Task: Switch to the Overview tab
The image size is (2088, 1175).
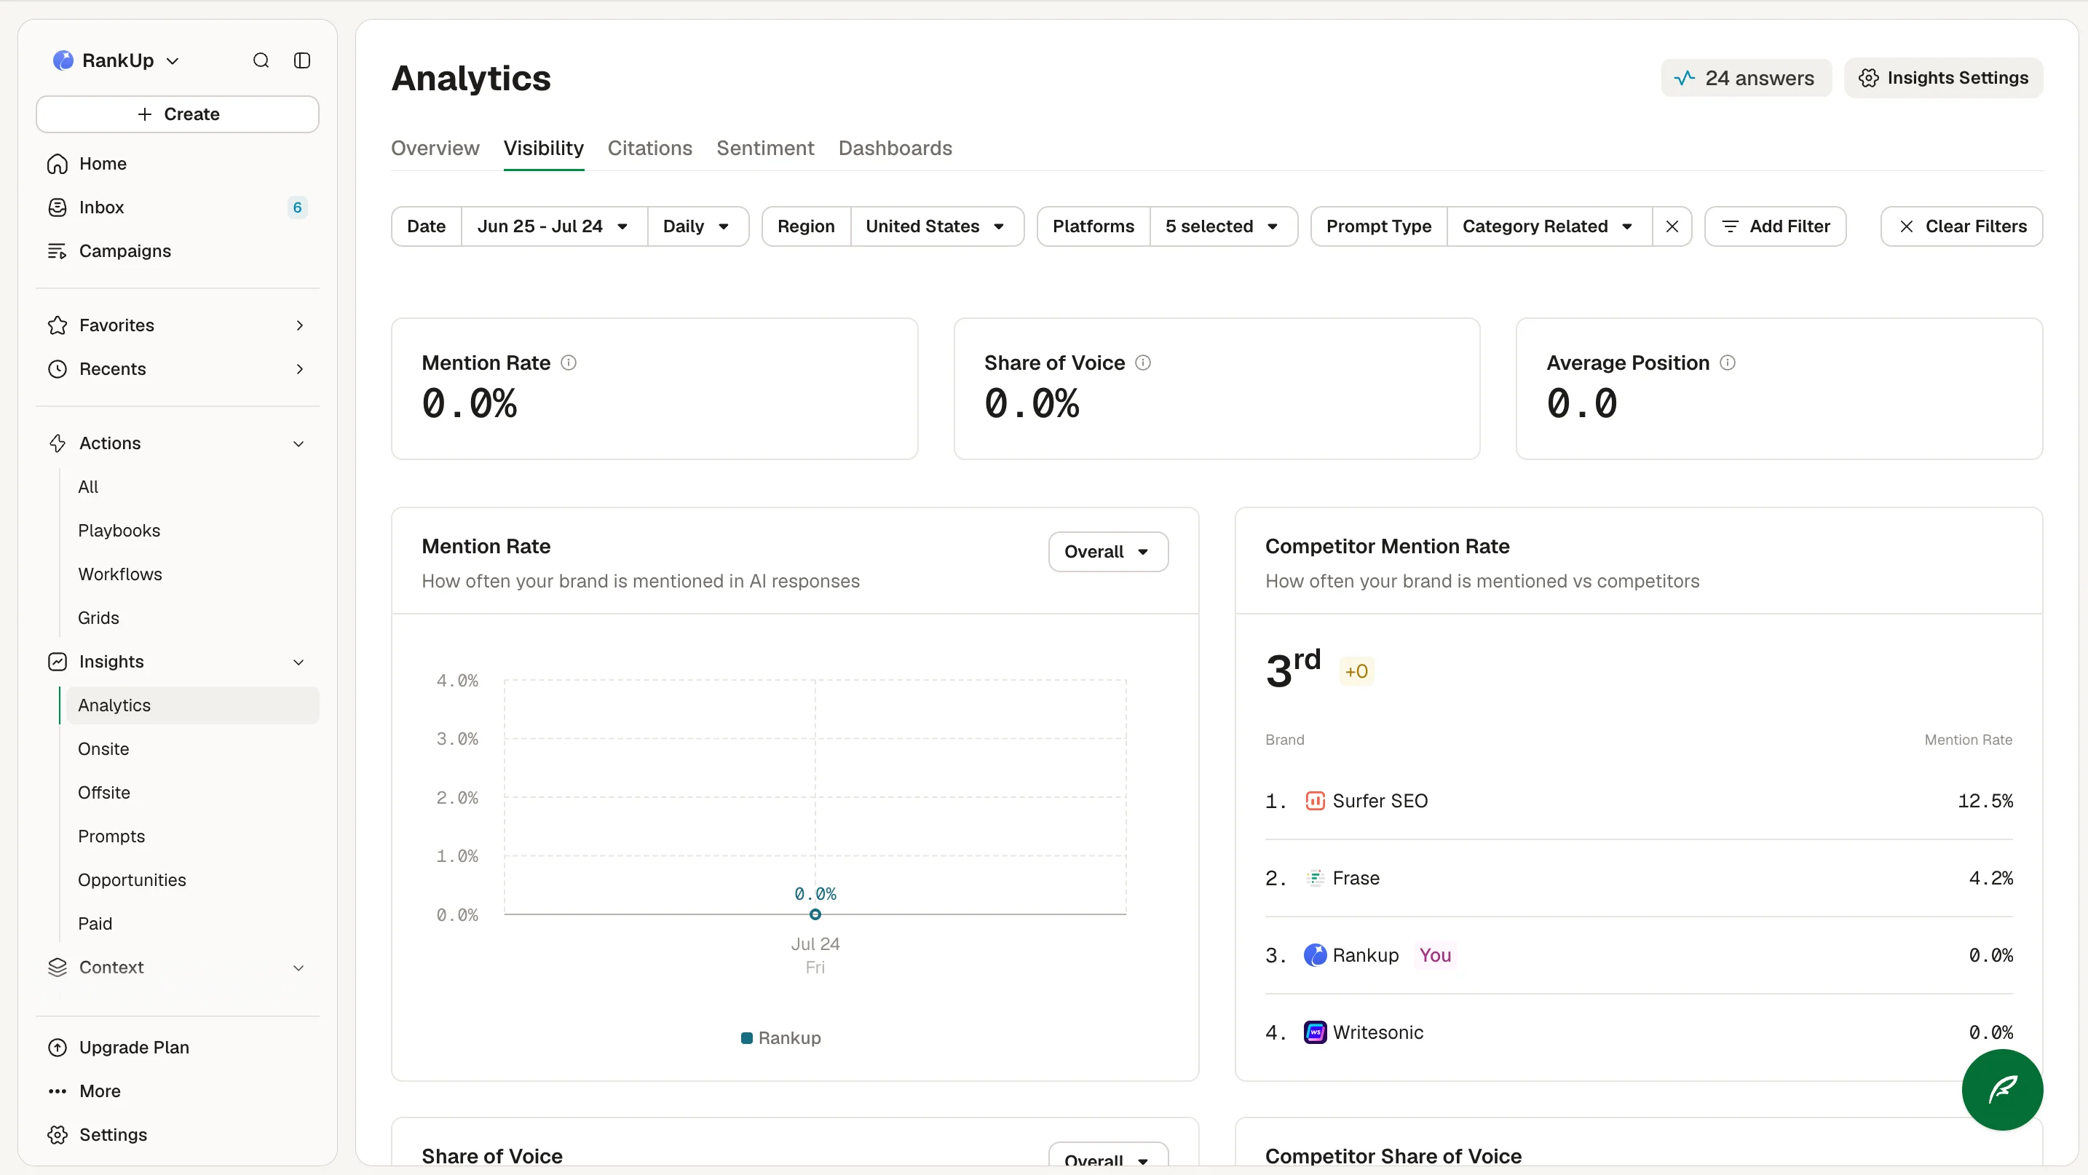Action: click(435, 149)
